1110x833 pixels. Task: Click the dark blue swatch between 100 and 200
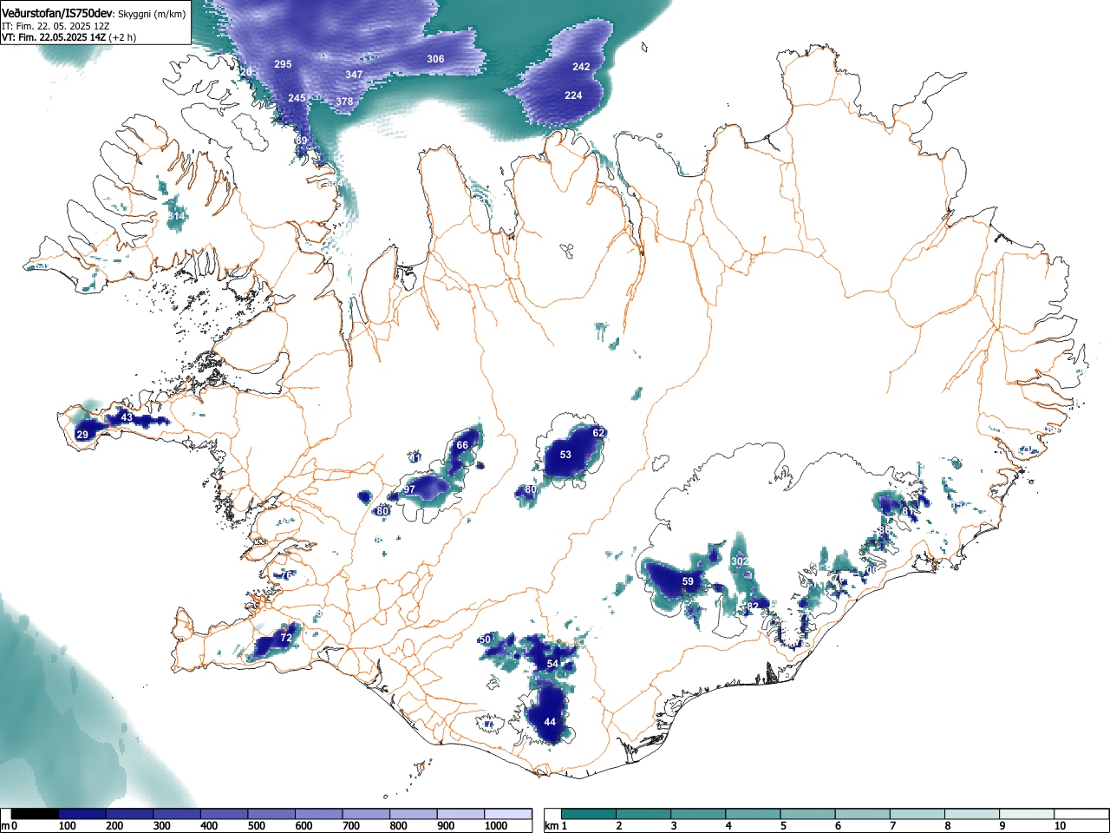[82, 815]
